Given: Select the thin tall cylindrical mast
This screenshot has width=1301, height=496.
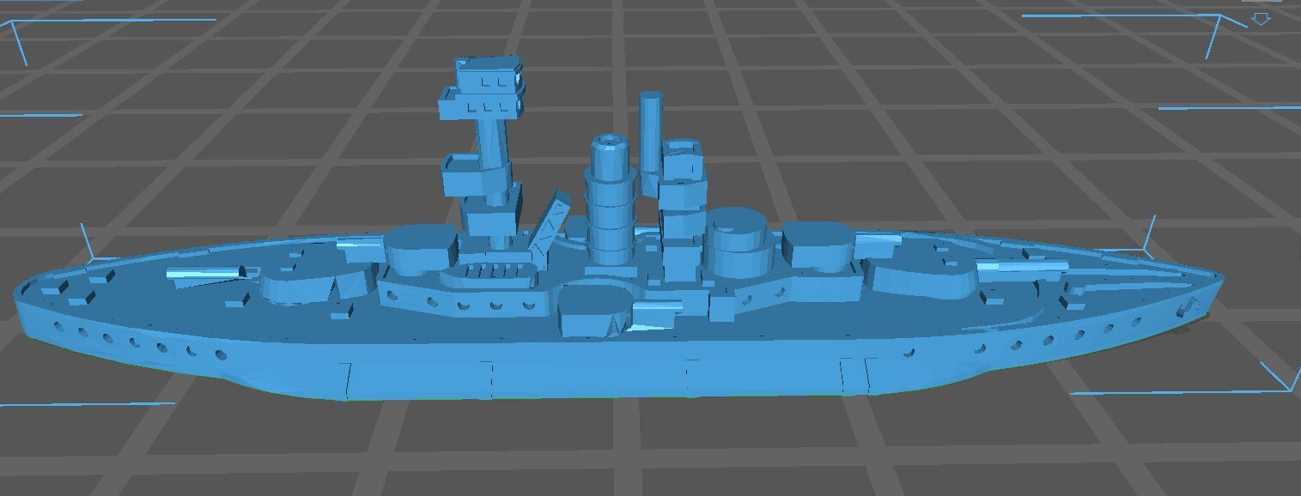Looking at the screenshot, I should point(650,130).
